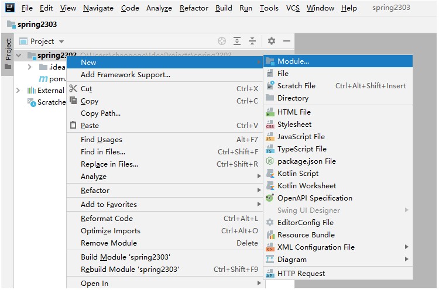Hide the Project panel with minus icon
This screenshot has height=290, width=439.
click(x=287, y=41)
